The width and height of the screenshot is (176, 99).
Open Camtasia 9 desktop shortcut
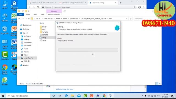click(x=5, y=56)
